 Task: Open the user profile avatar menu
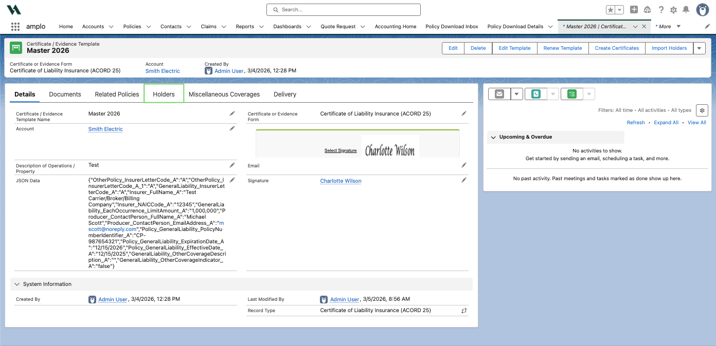(x=703, y=10)
